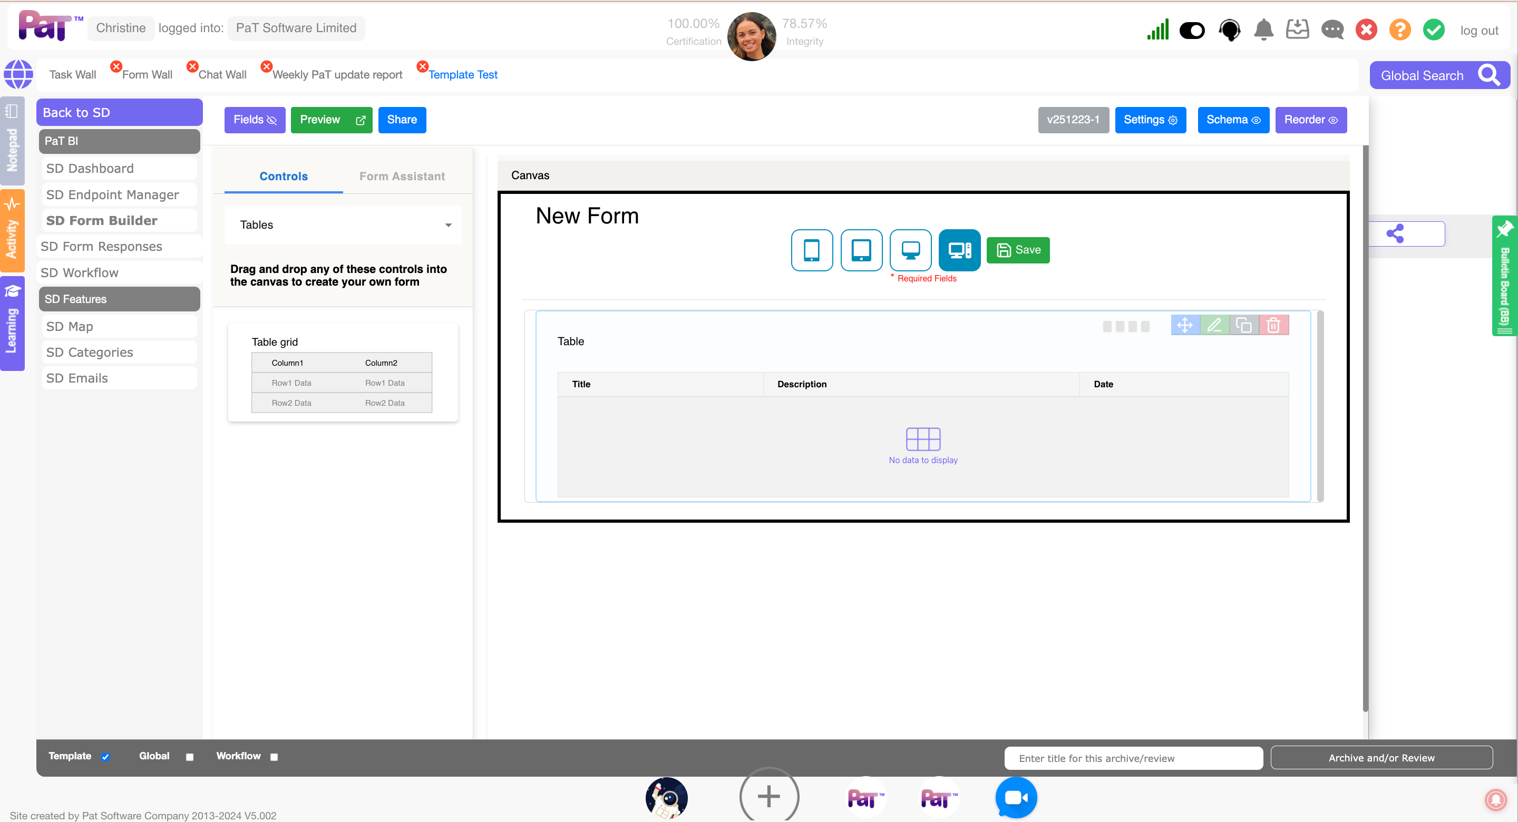Uncheck the Template checkbox
The image size is (1518, 822).
coord(105,757)
